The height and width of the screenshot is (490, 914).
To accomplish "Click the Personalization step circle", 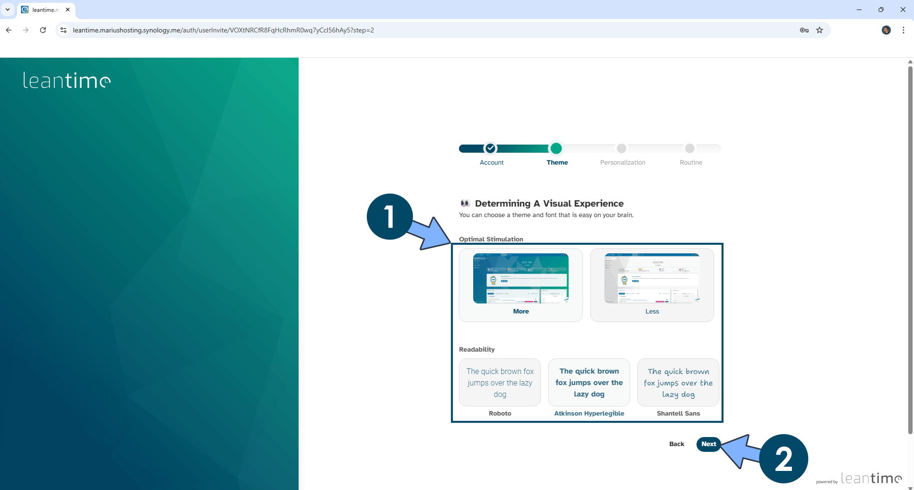I will pyautogui.click(x=622, y=148).
